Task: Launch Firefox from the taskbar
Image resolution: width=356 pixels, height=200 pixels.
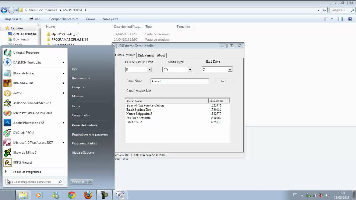Action: tap(88, 195)
